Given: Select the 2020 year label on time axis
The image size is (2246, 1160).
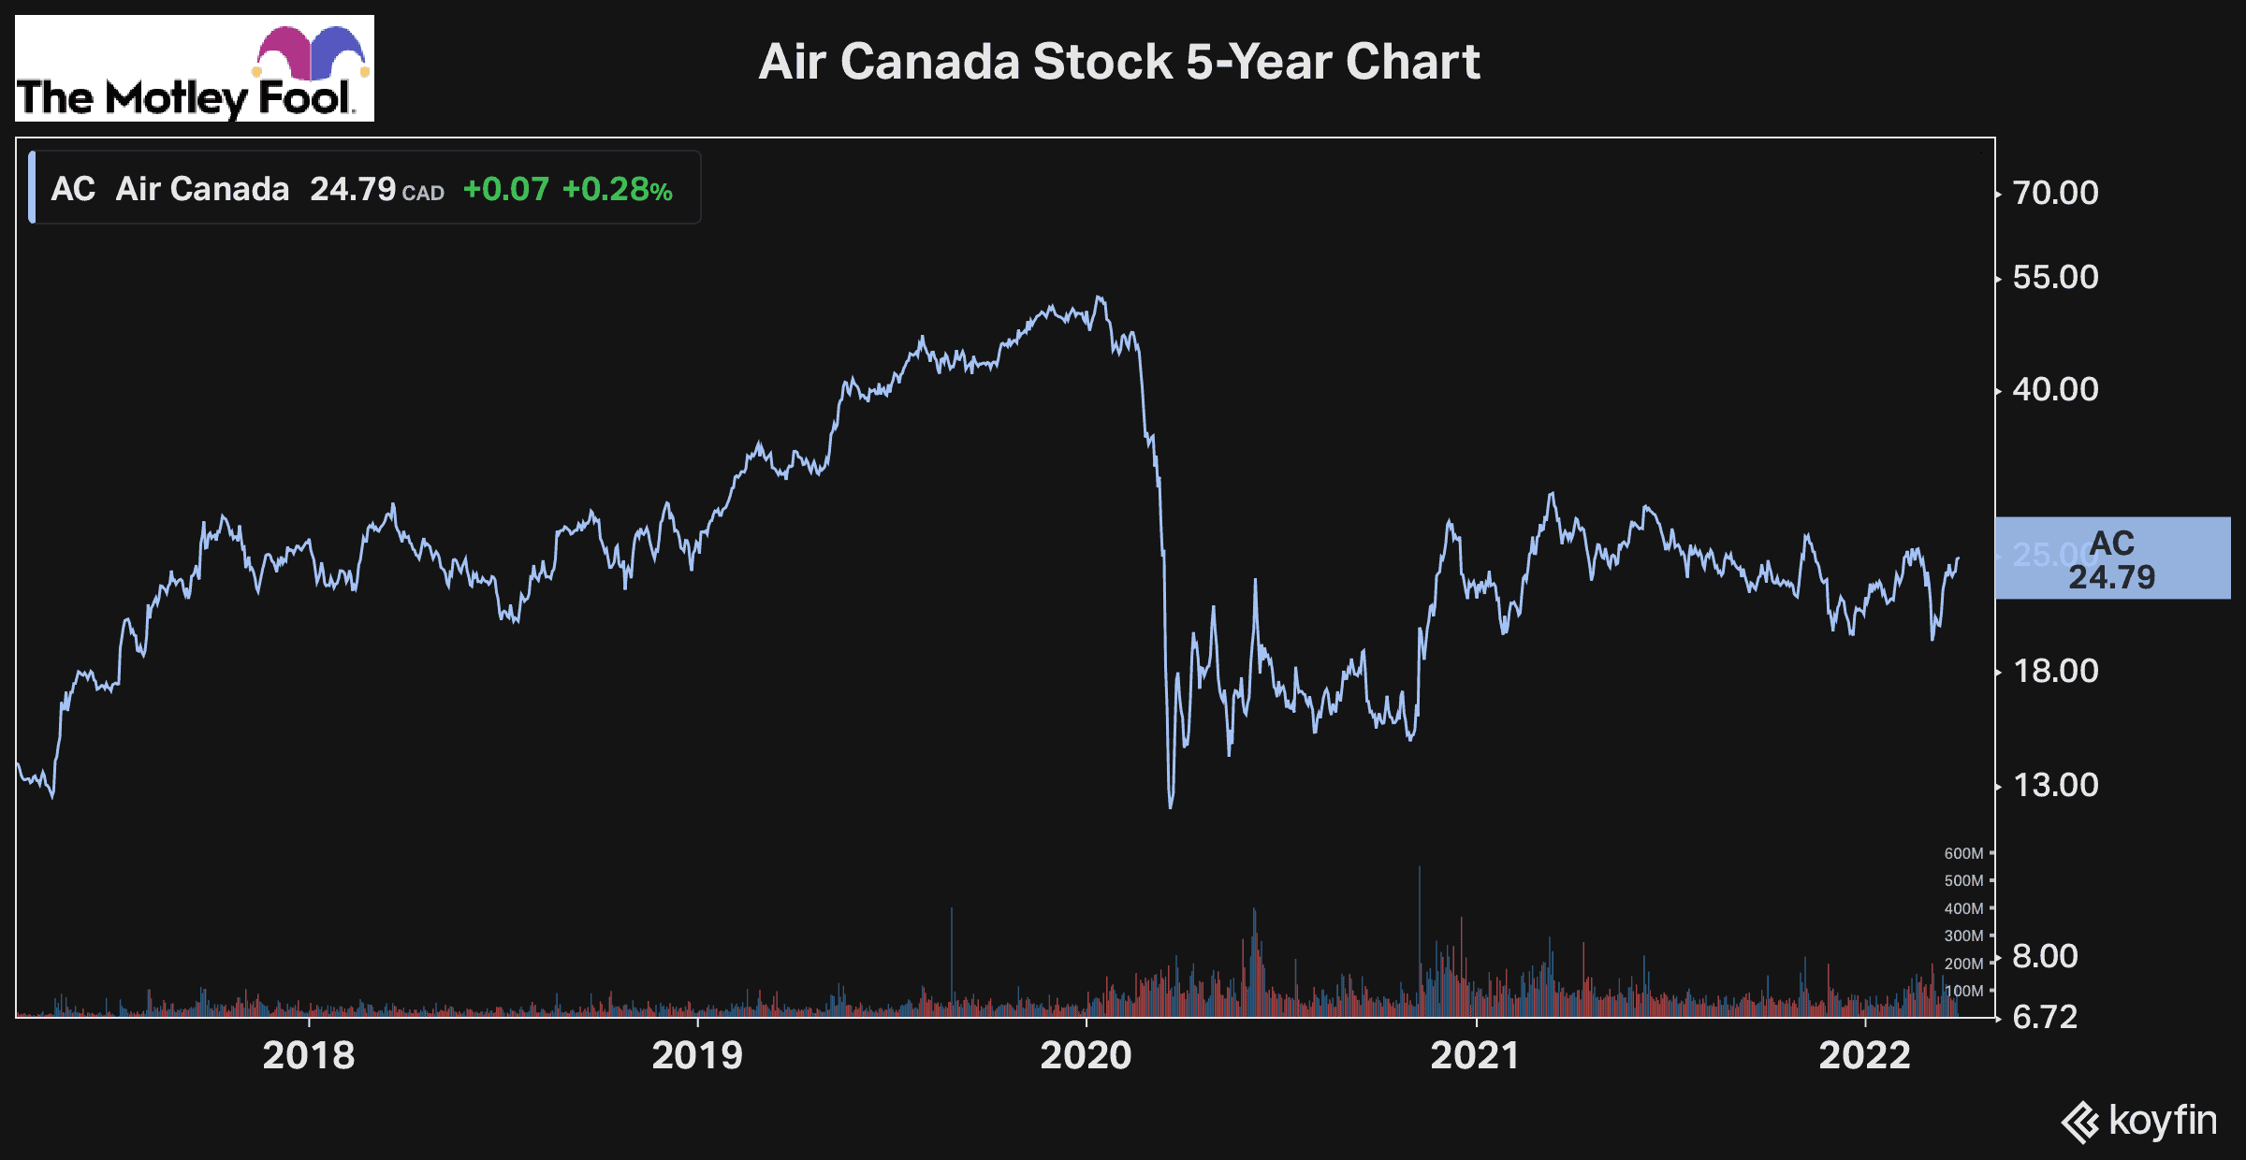Looking at the screenshot, I should 1087,1056.
